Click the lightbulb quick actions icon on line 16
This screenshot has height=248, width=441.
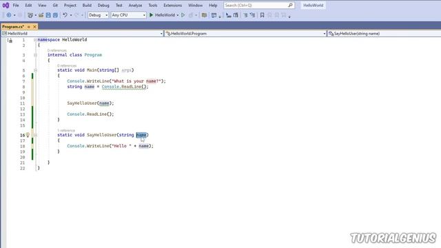(28, 135)
